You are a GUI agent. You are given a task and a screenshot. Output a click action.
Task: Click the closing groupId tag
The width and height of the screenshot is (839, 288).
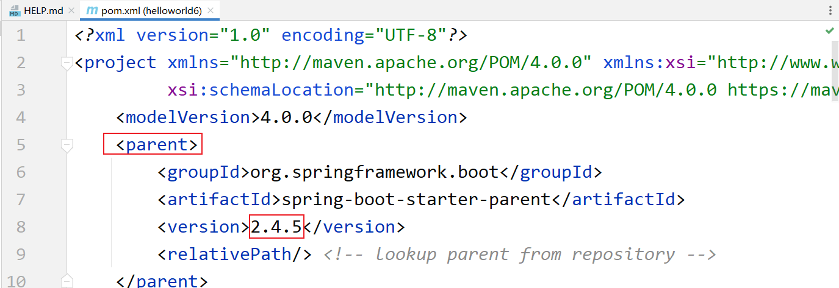coord(550,172)
